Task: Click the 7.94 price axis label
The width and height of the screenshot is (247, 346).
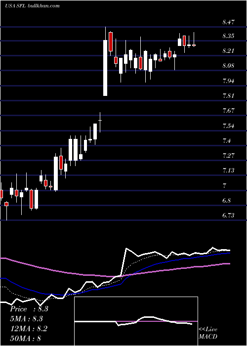Action: [228, 81]
